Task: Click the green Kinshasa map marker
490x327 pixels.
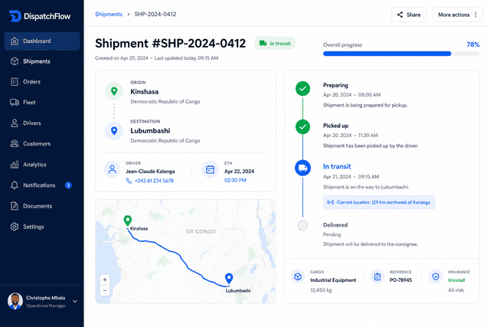Action: pyautogui.click(x=128, y=221)
